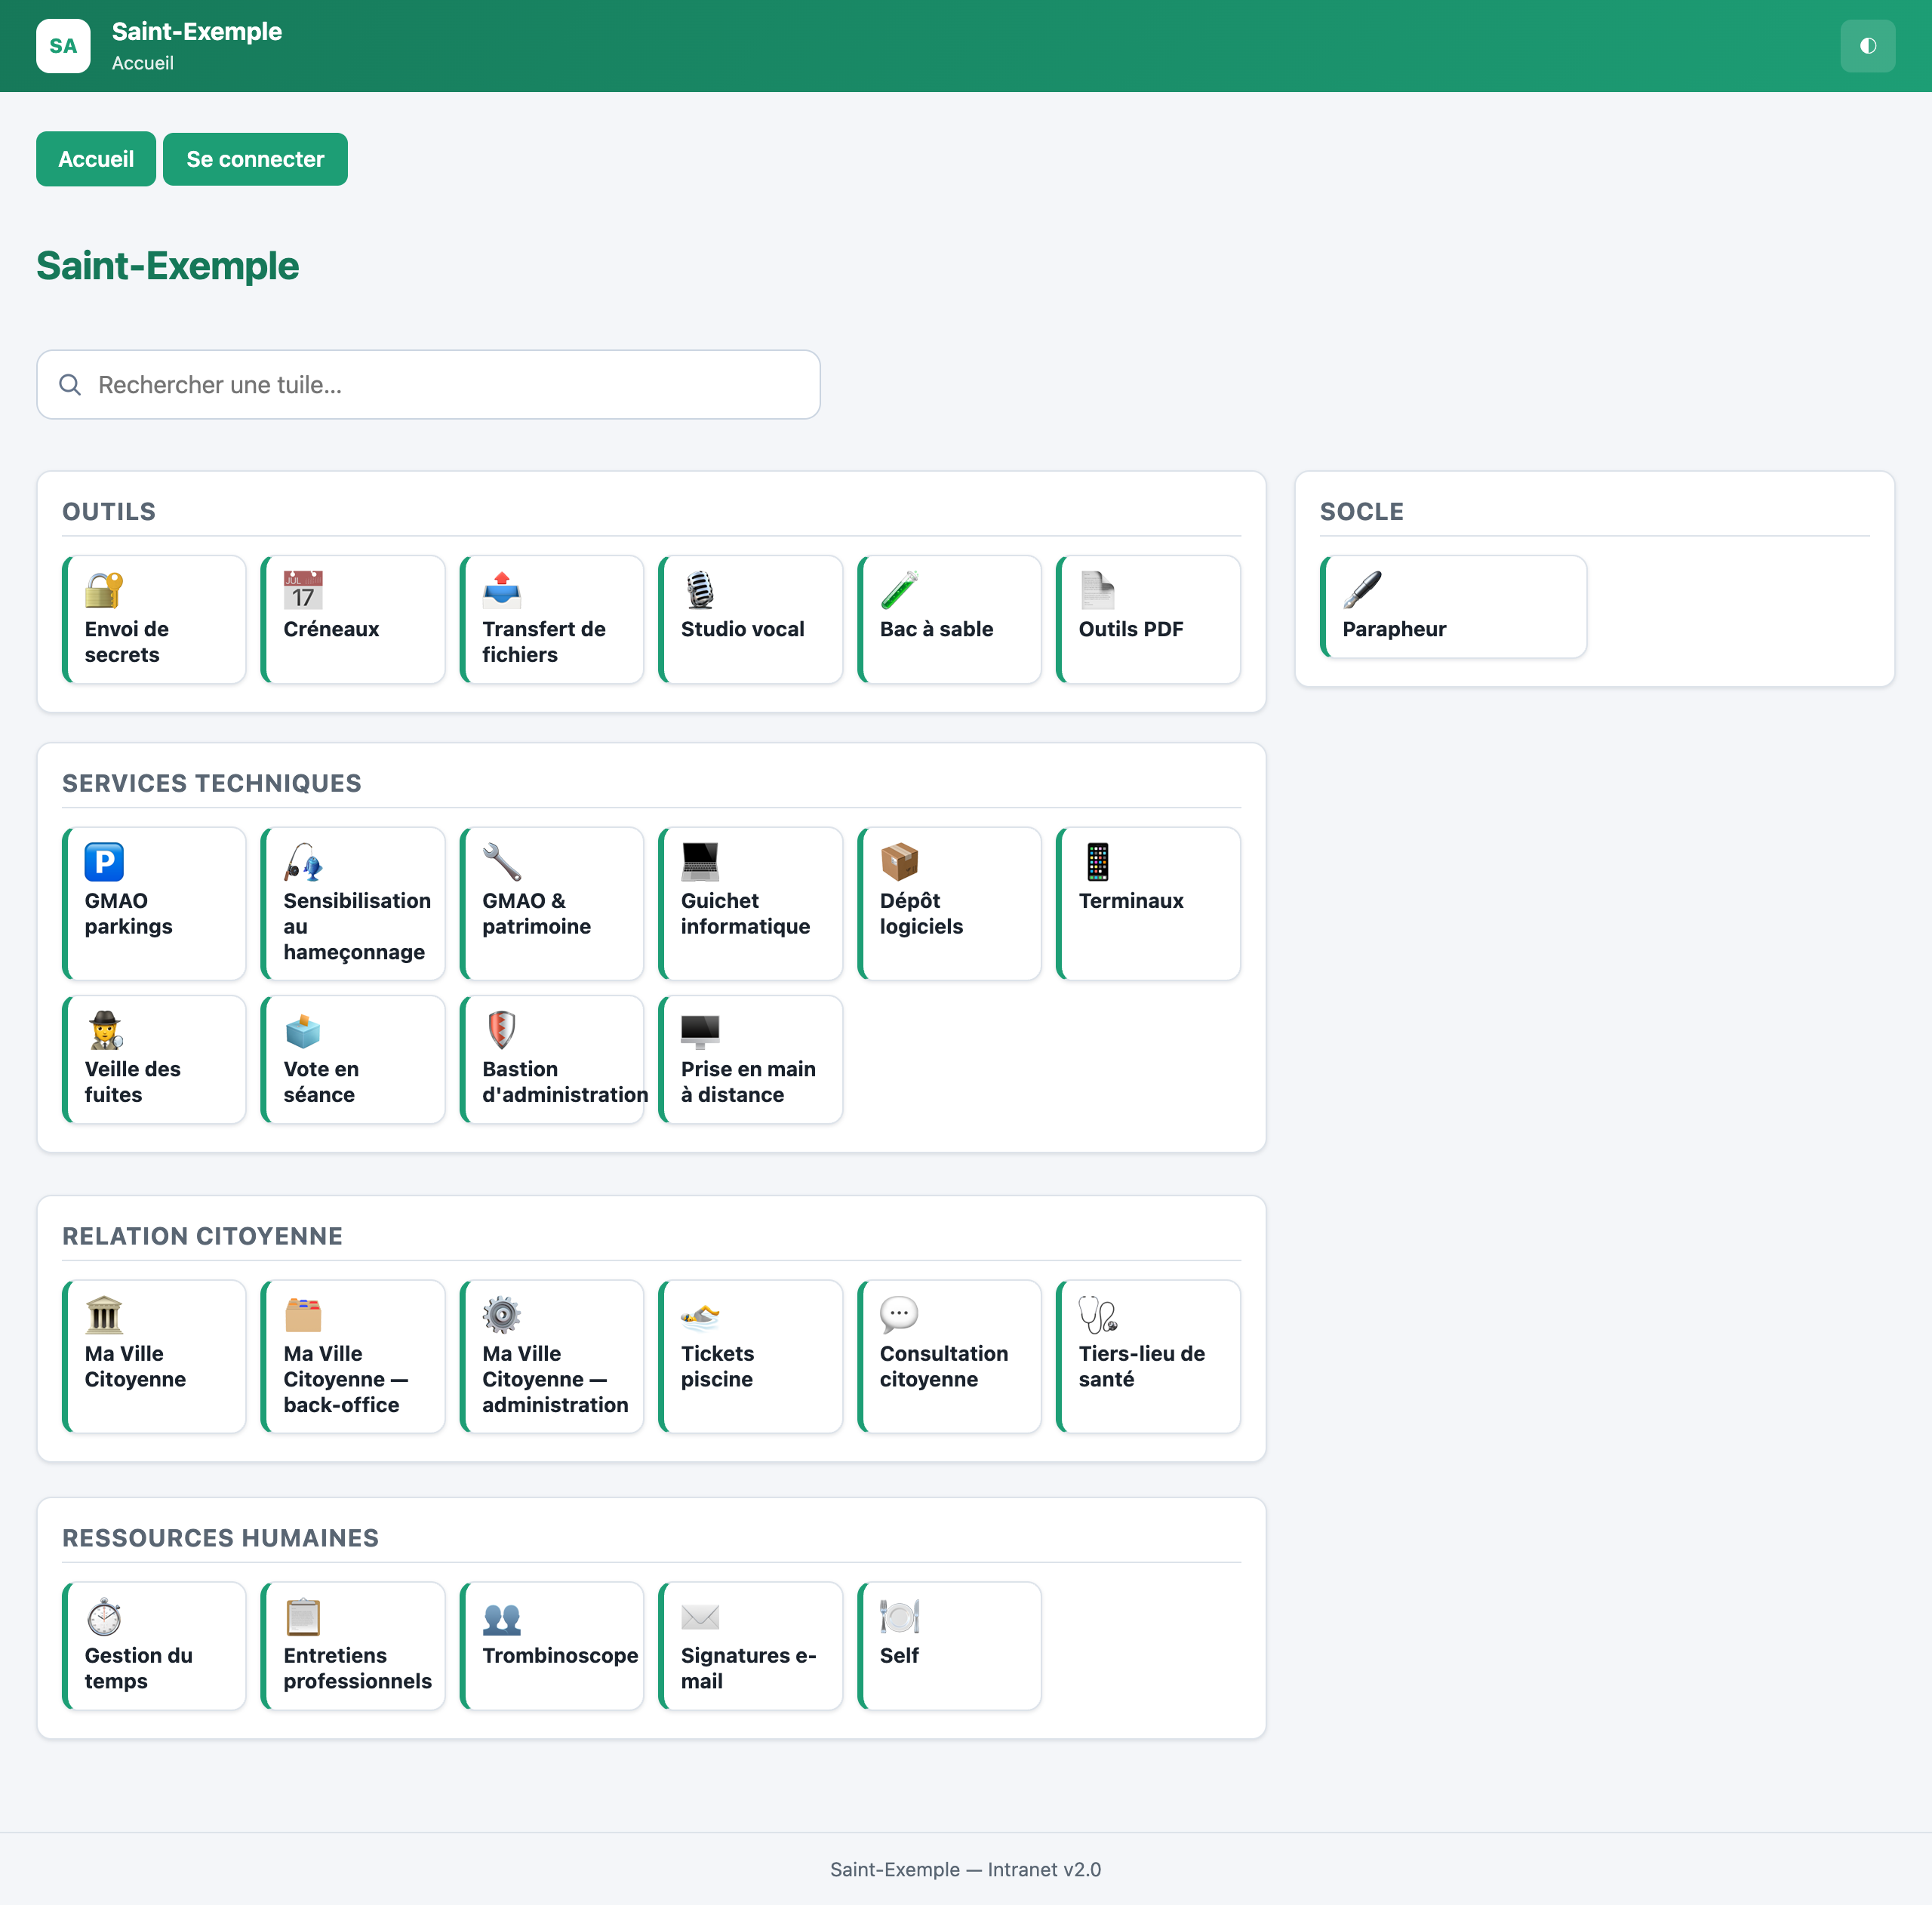1932x1905 pixels.
Task: Open the Trombinoscope people icon
Action: click(501, 1617)
